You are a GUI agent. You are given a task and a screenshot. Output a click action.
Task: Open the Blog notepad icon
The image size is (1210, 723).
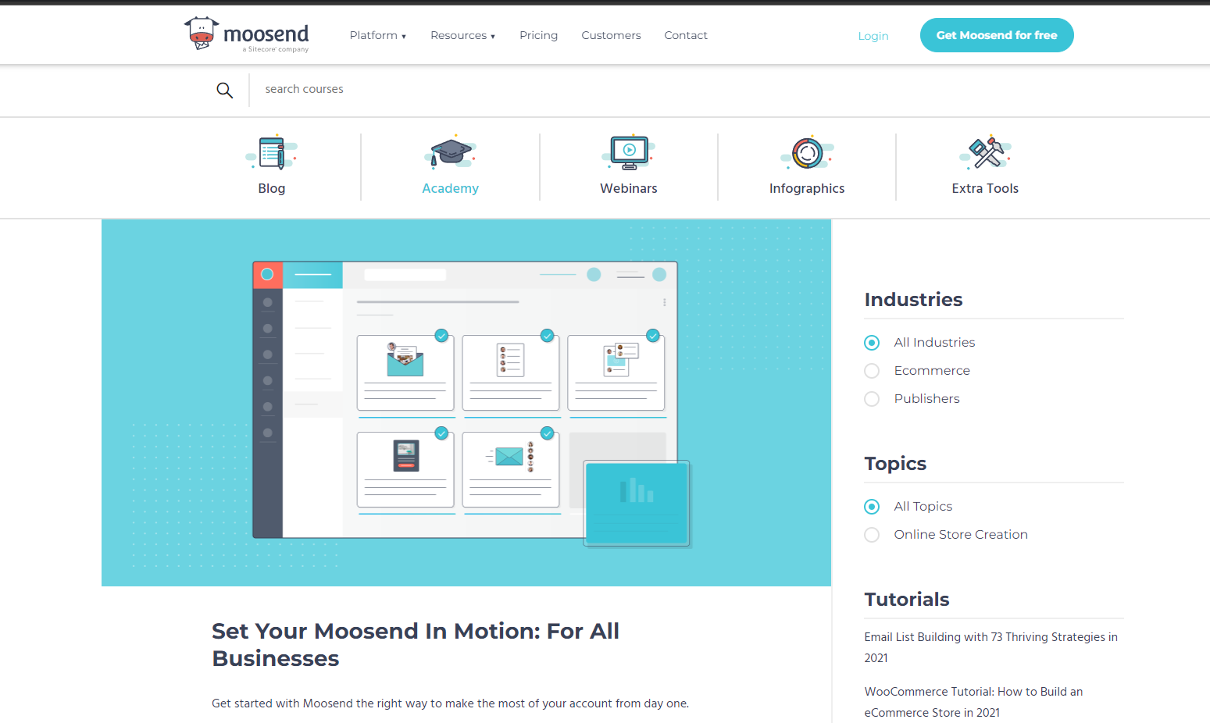(x=272, y=151)
